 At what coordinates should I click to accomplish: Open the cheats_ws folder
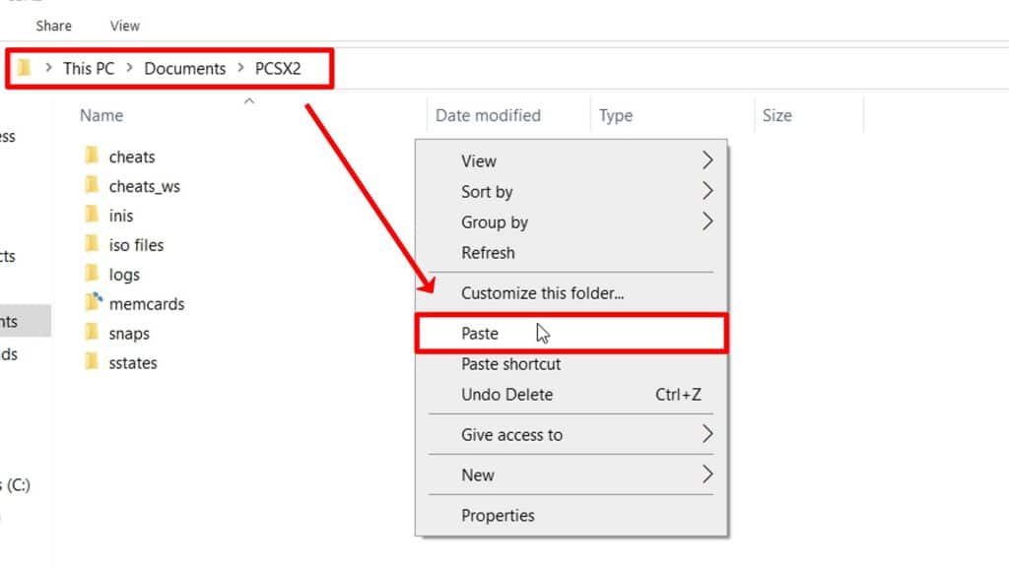[144, 185]
